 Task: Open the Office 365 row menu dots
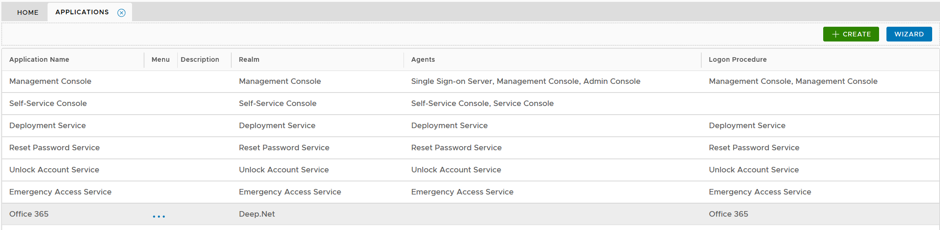pos(159,216)
